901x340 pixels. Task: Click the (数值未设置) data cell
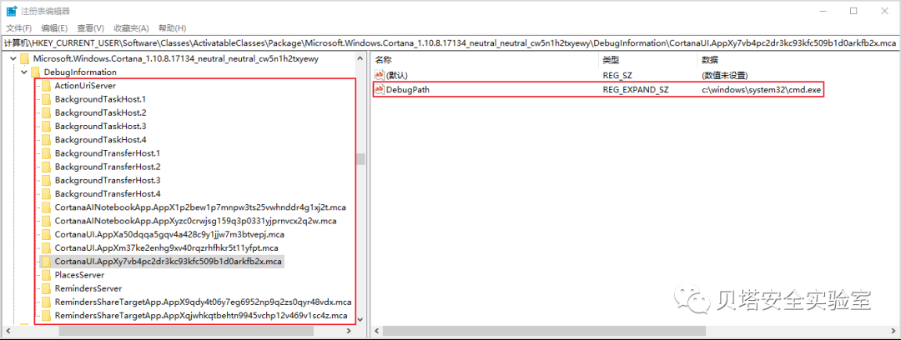(725, 75)
